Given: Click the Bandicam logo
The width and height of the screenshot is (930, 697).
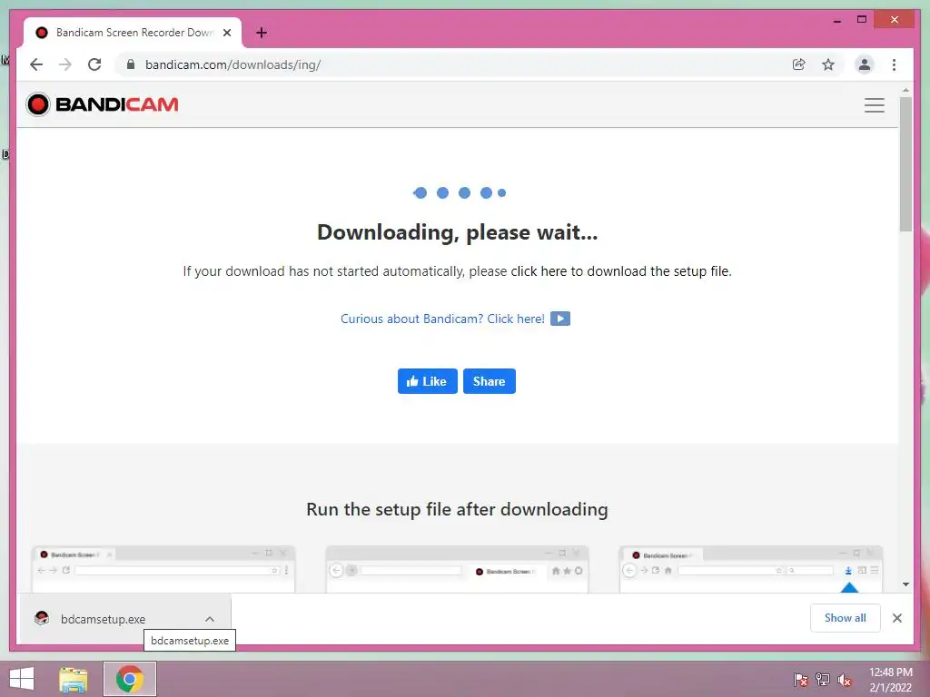Looking at the screenshot, I should (102, 104).
